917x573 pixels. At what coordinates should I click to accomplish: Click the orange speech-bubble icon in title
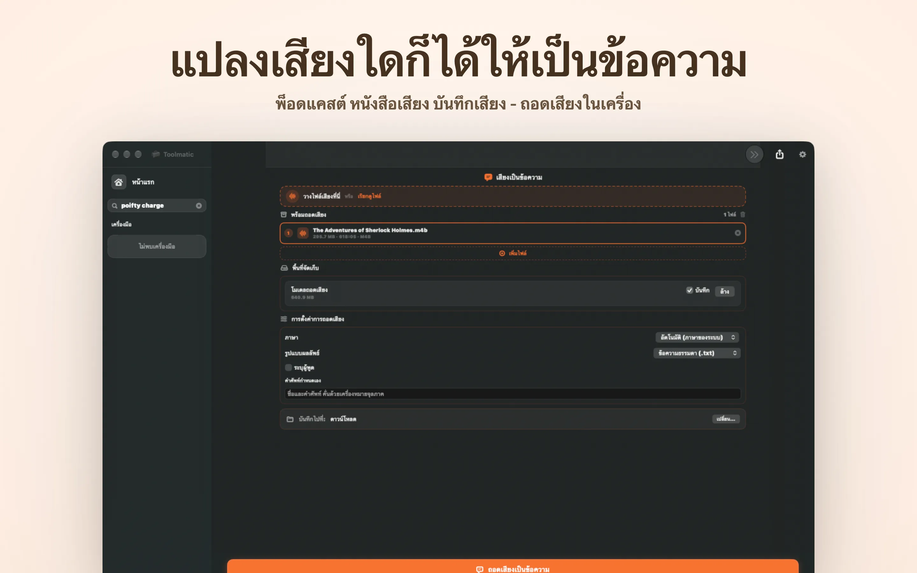click(x=488, y=177)
